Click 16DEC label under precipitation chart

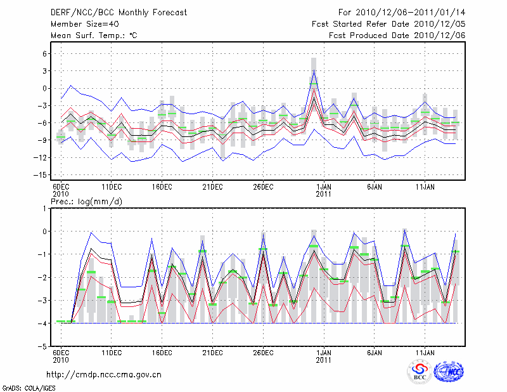162,353
